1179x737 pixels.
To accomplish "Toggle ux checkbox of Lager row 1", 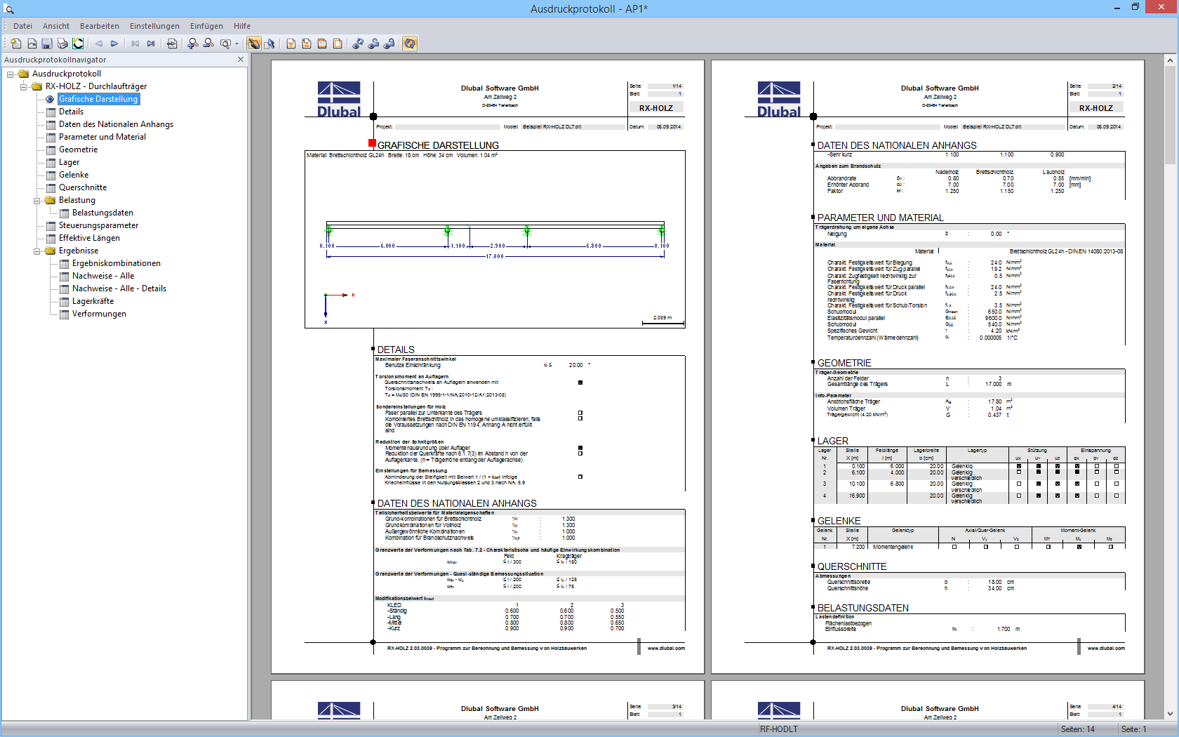I will point(1019,466).
